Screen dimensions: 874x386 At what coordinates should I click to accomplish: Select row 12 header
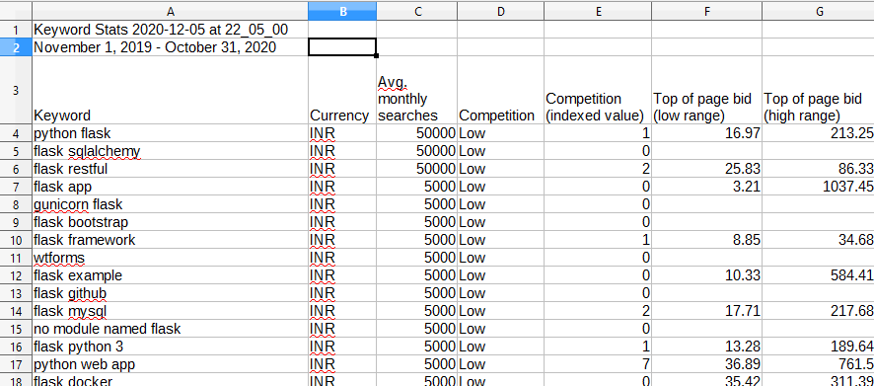point(16,275)
